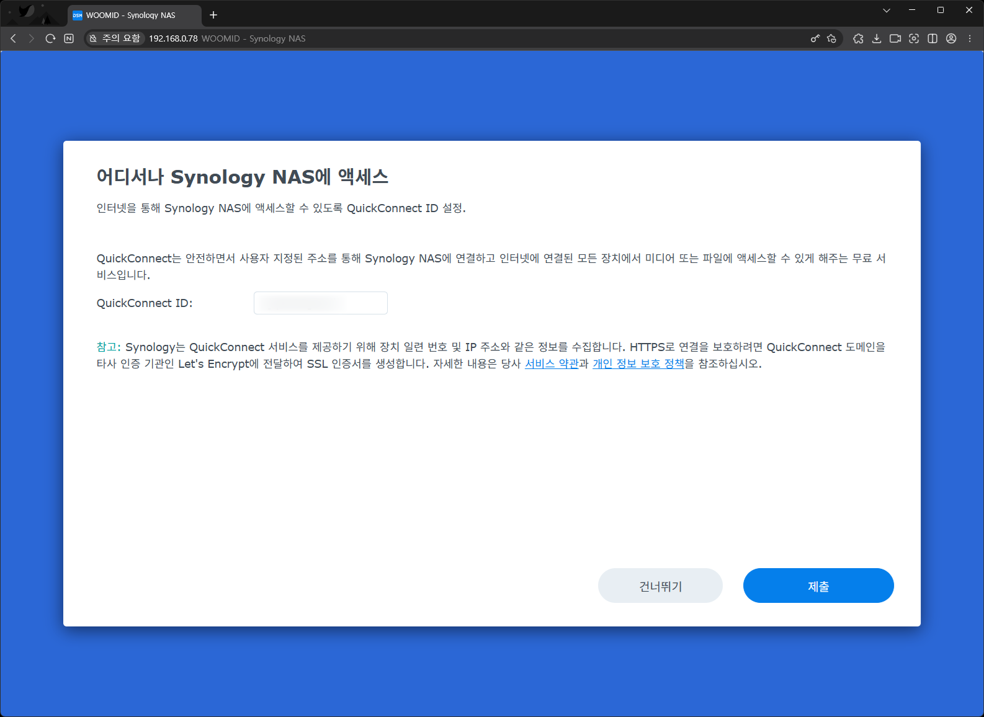Open the saved passwords key icon
984x717 pixels.
pos(815,38)
